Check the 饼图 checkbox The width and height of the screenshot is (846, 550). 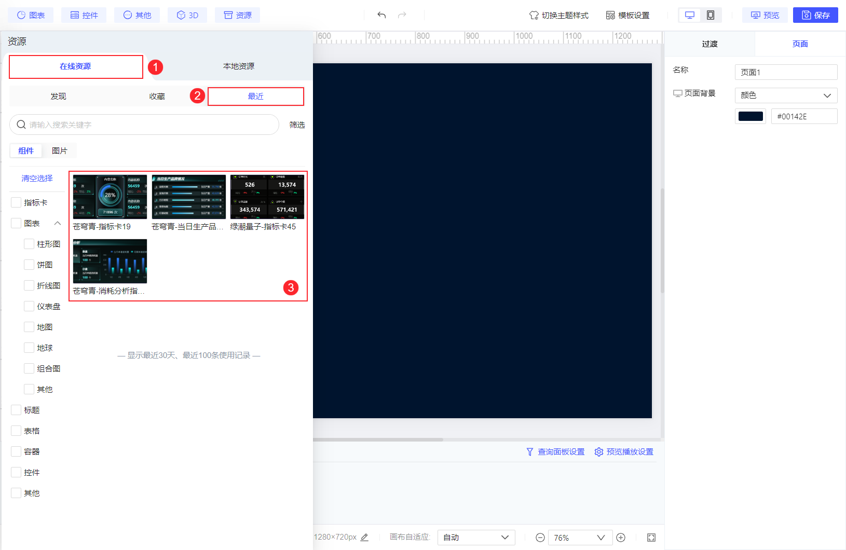point(29,265)
